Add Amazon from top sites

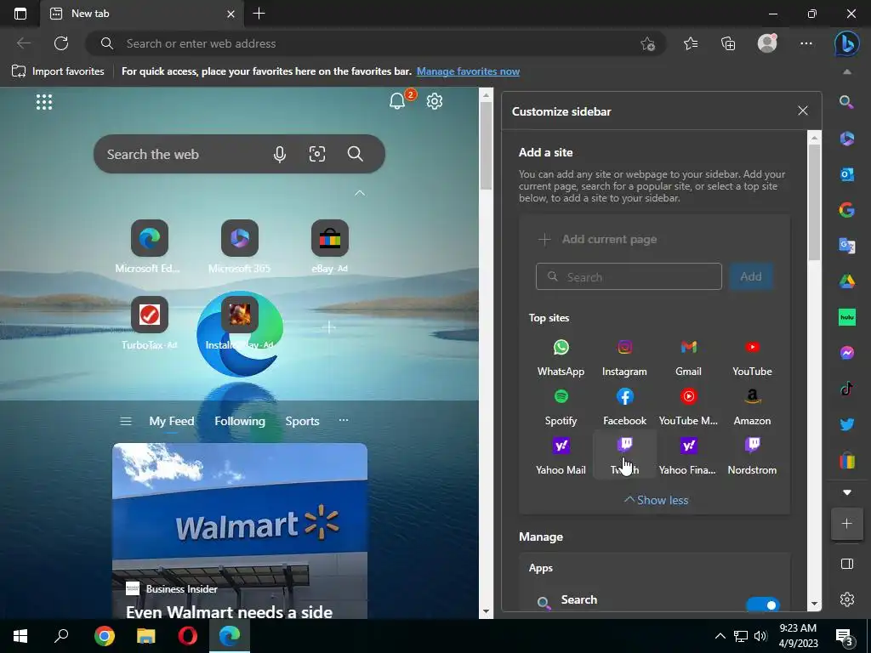752,407
